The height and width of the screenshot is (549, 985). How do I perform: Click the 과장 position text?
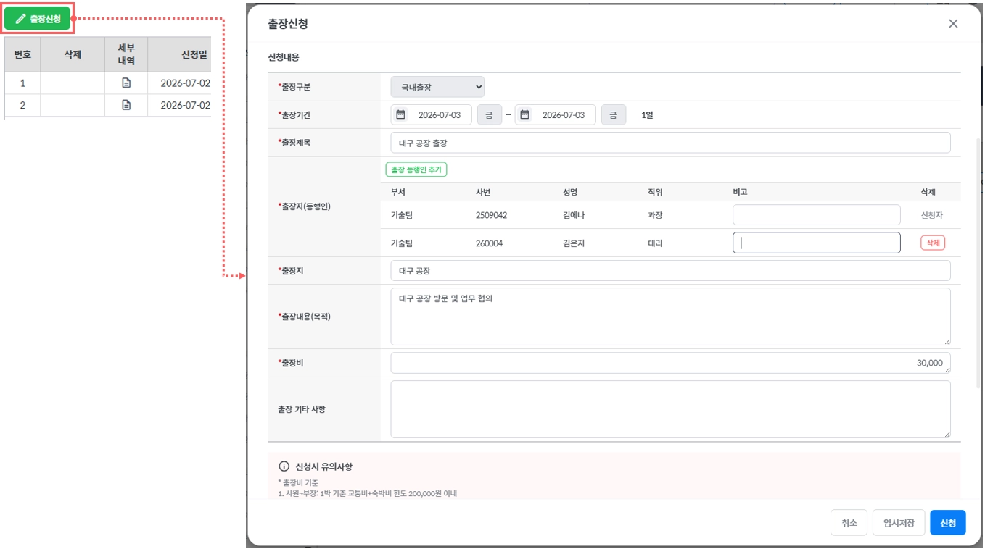pyautogui.click(x=655, y=215)
